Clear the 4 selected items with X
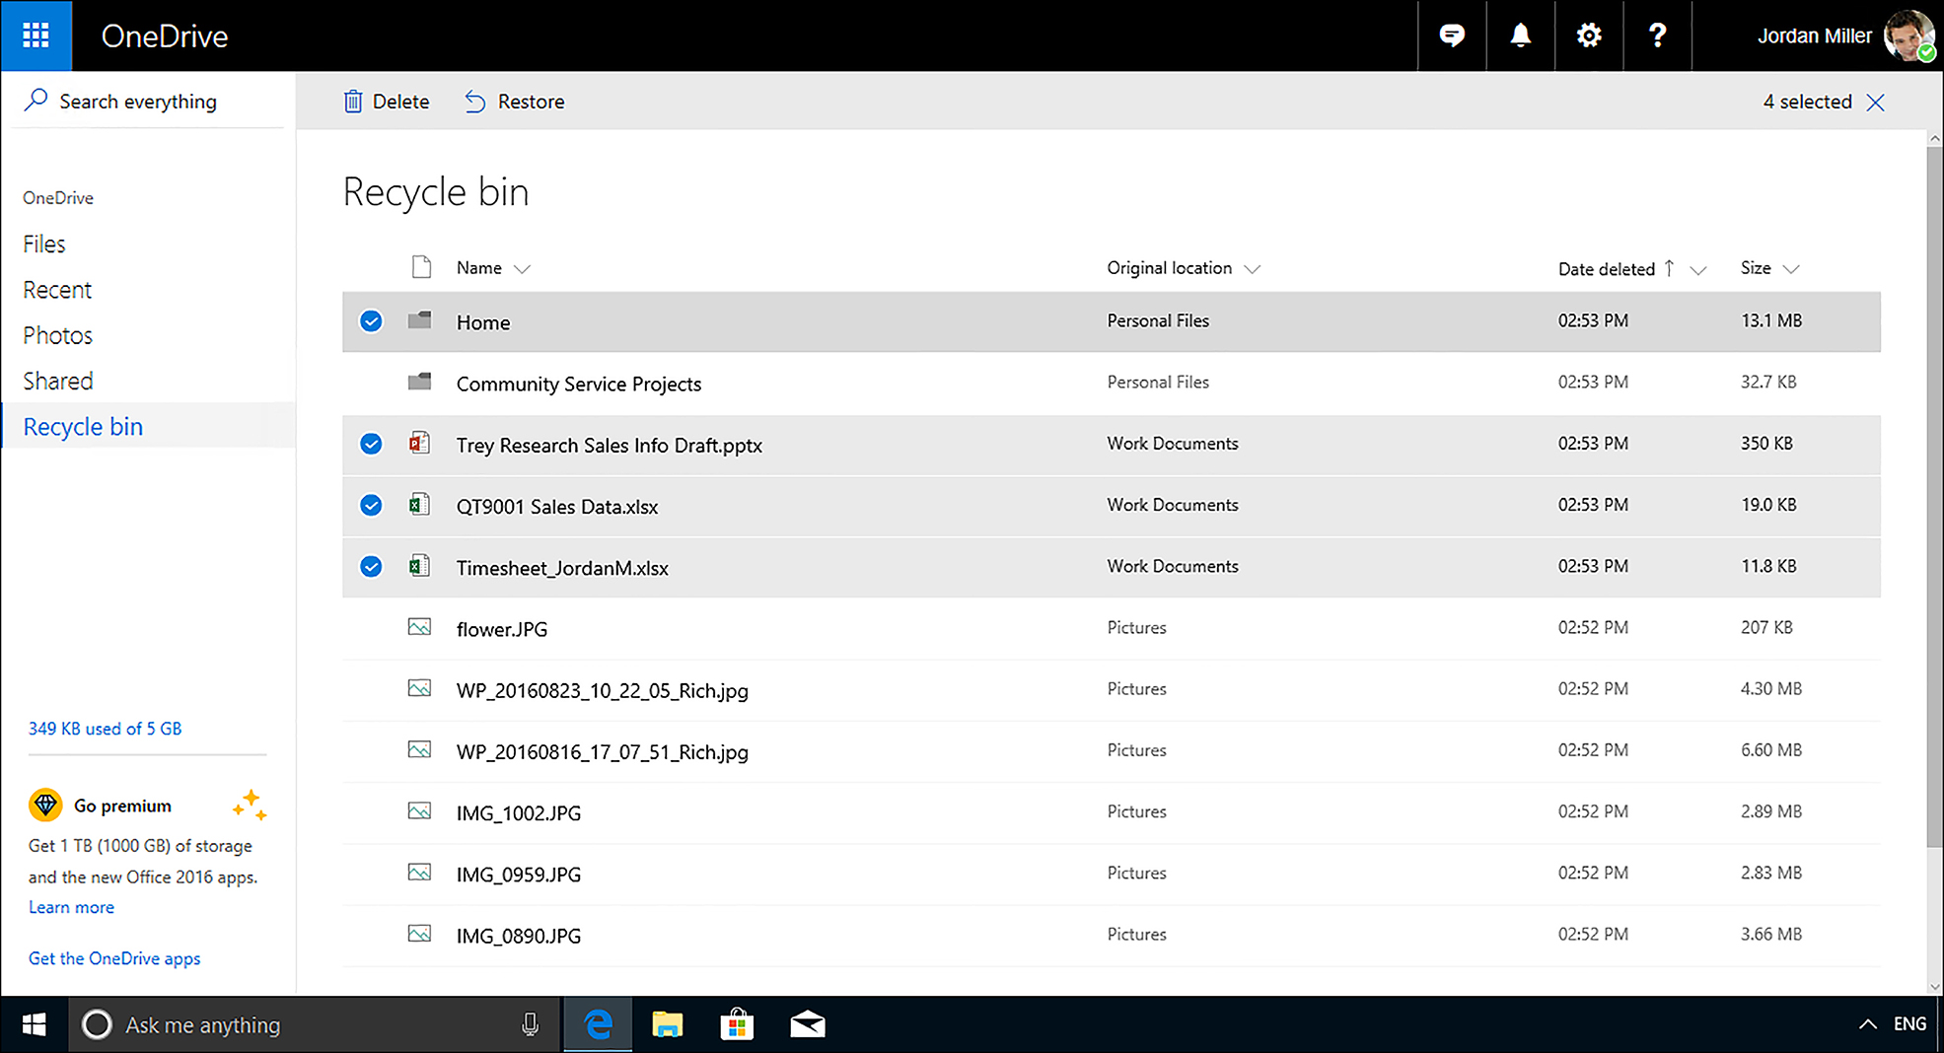1944x1053 pixels. click(1875, 103)
